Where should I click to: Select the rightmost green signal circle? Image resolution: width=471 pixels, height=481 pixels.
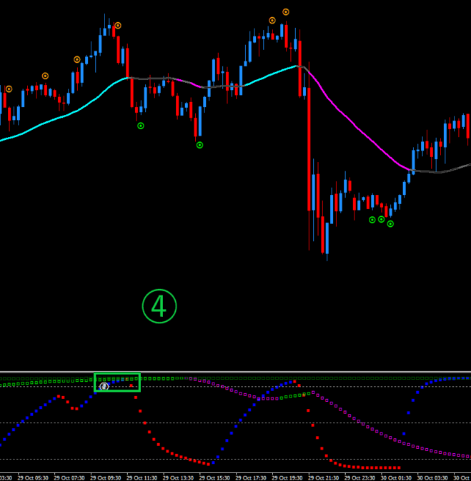(x=390, y=223)
